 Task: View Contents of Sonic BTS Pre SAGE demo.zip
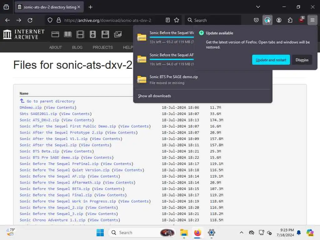pyautogui.click(x=97, y=157)
